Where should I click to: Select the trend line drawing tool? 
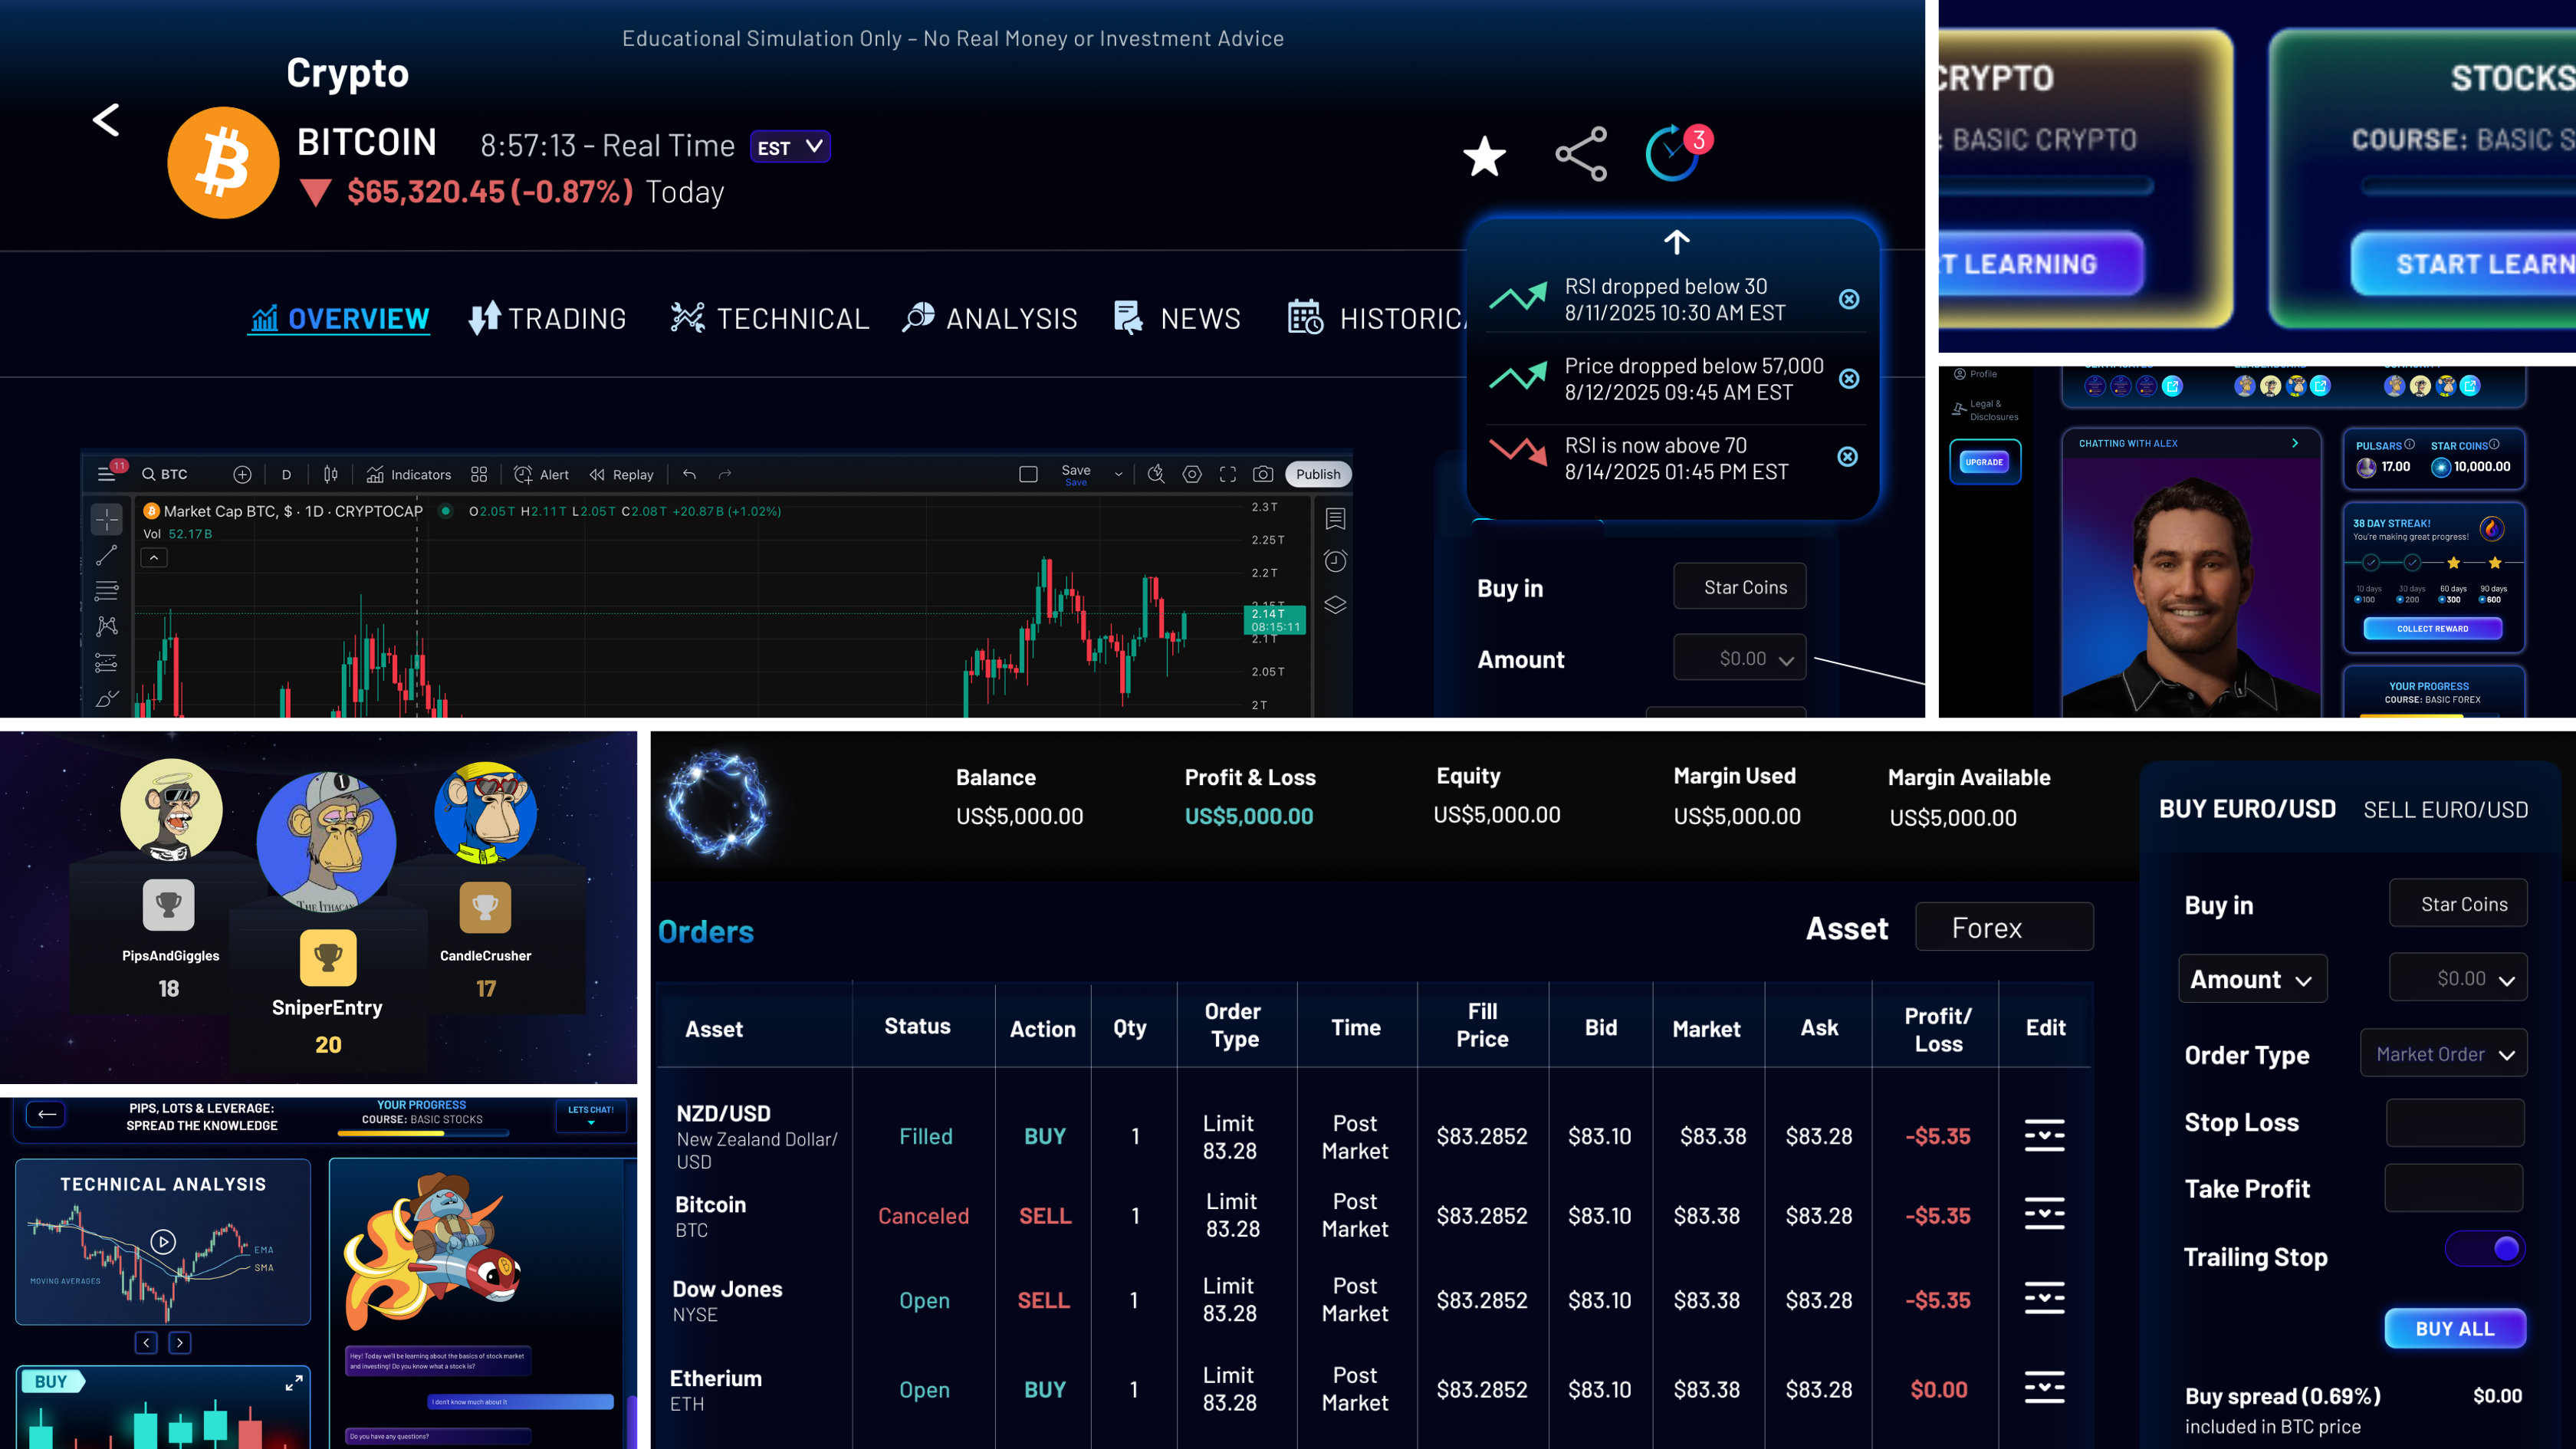106,555
